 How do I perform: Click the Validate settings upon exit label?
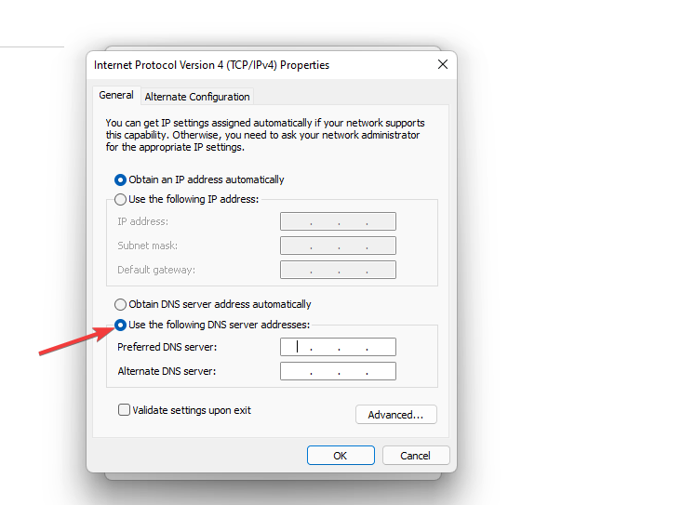(x=192, y=410)
